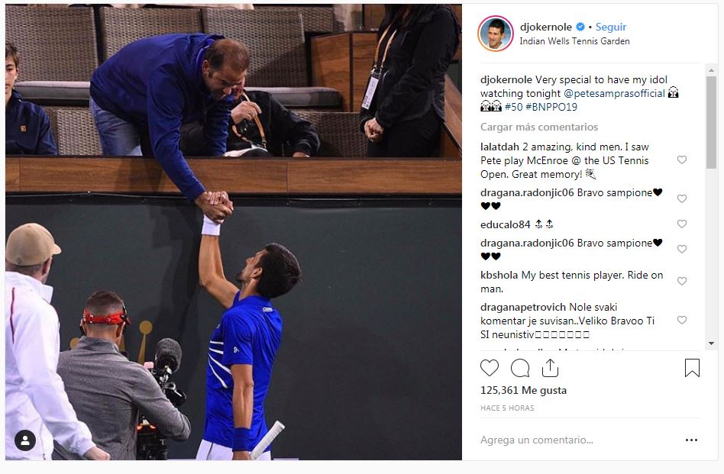
Task: Open the ellipsis options menu below the comment box
Action: point(691,440)
